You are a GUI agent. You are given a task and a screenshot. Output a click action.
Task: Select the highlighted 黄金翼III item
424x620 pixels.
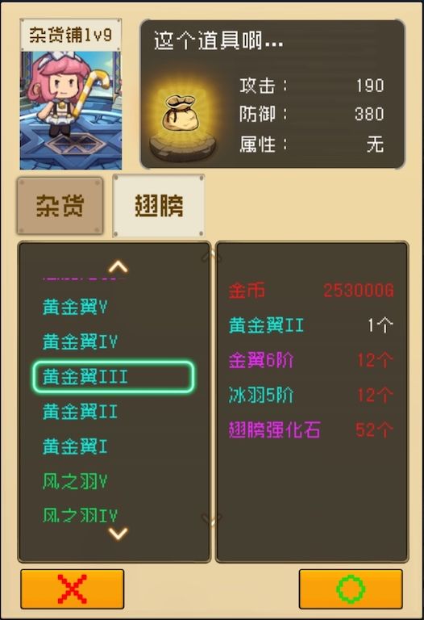click(x=114, y=376)
